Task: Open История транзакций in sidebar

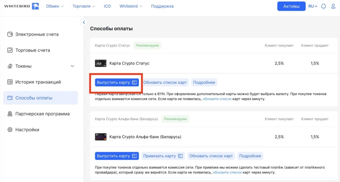Action: tap(41, 82)
